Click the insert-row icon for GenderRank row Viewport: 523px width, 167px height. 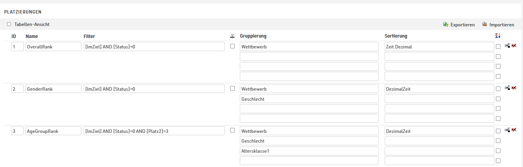tap(507, 88)
